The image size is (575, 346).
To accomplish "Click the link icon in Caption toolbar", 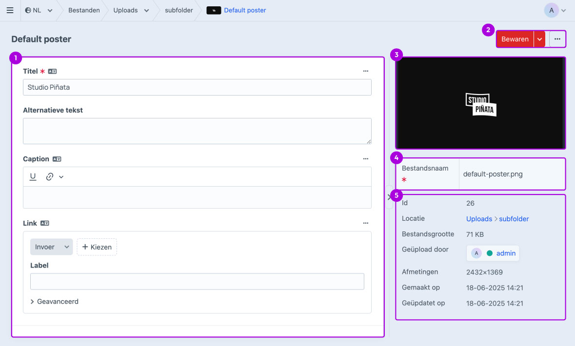I will 50,177.
